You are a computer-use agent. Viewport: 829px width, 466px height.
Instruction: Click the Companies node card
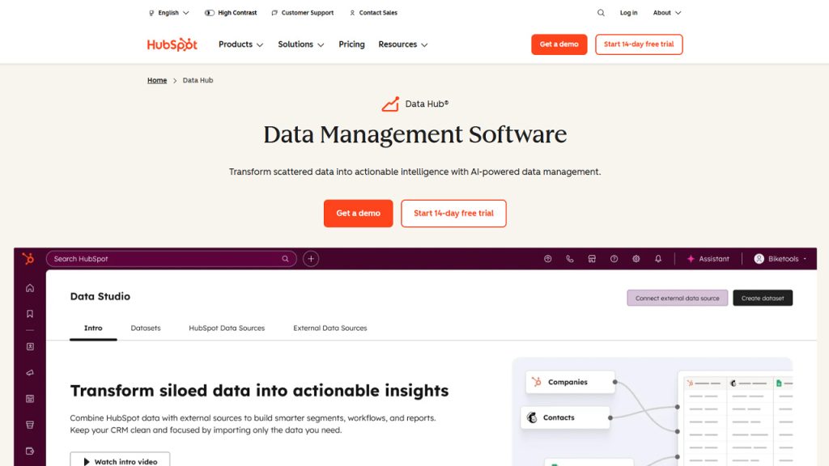point(571,382)
